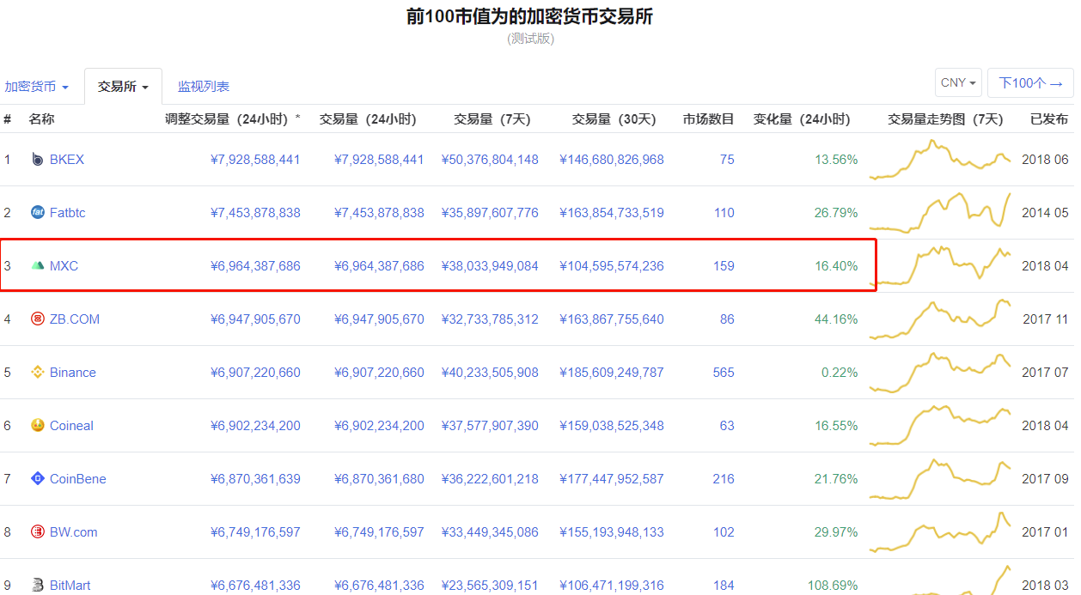Click ZB.COM 24-hour change 44.16%

836,319
